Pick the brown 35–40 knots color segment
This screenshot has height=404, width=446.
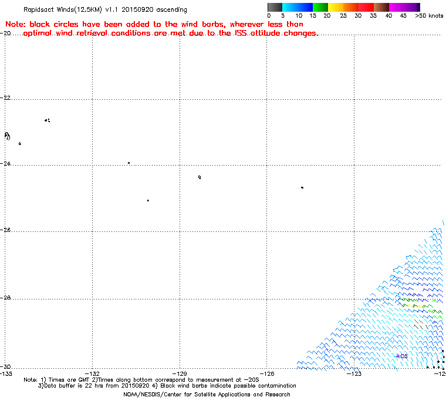381,7
